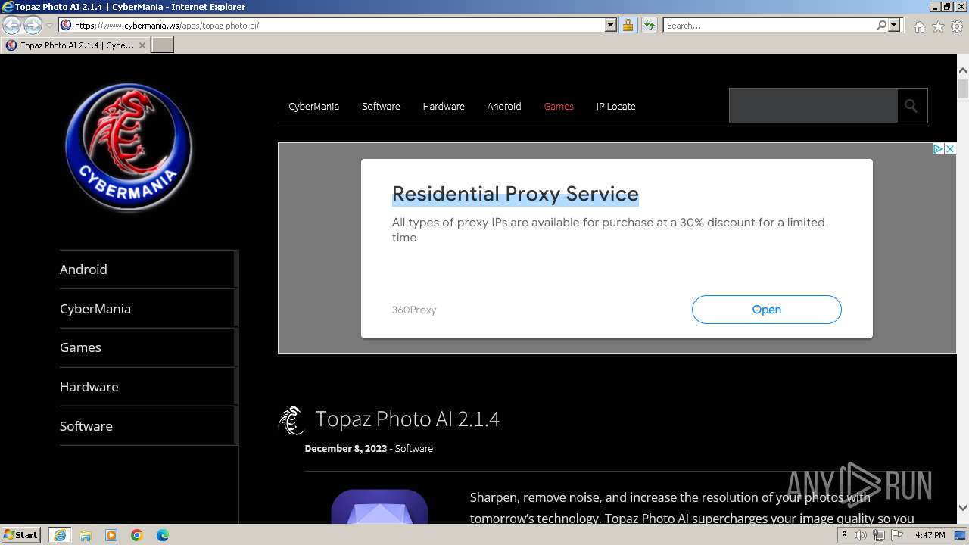The image size is (969, 545).
Task: Click the browser Forward arrow button
Action: (x=33, y=25)
